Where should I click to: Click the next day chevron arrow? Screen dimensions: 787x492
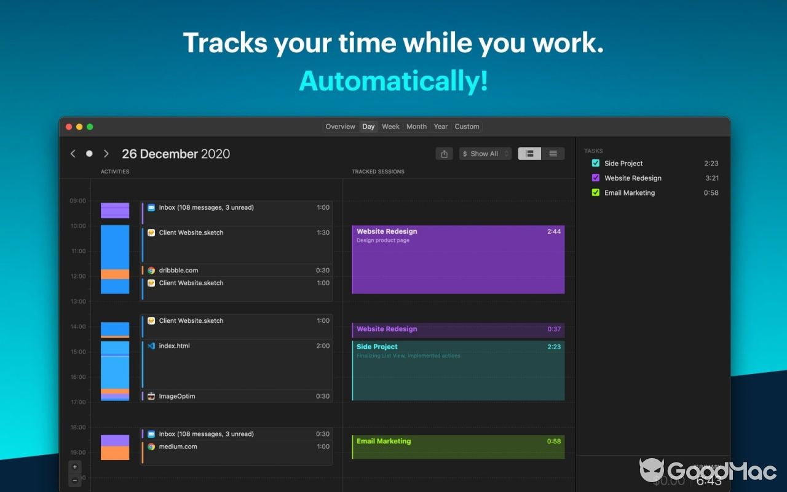[x=106, y=153]
